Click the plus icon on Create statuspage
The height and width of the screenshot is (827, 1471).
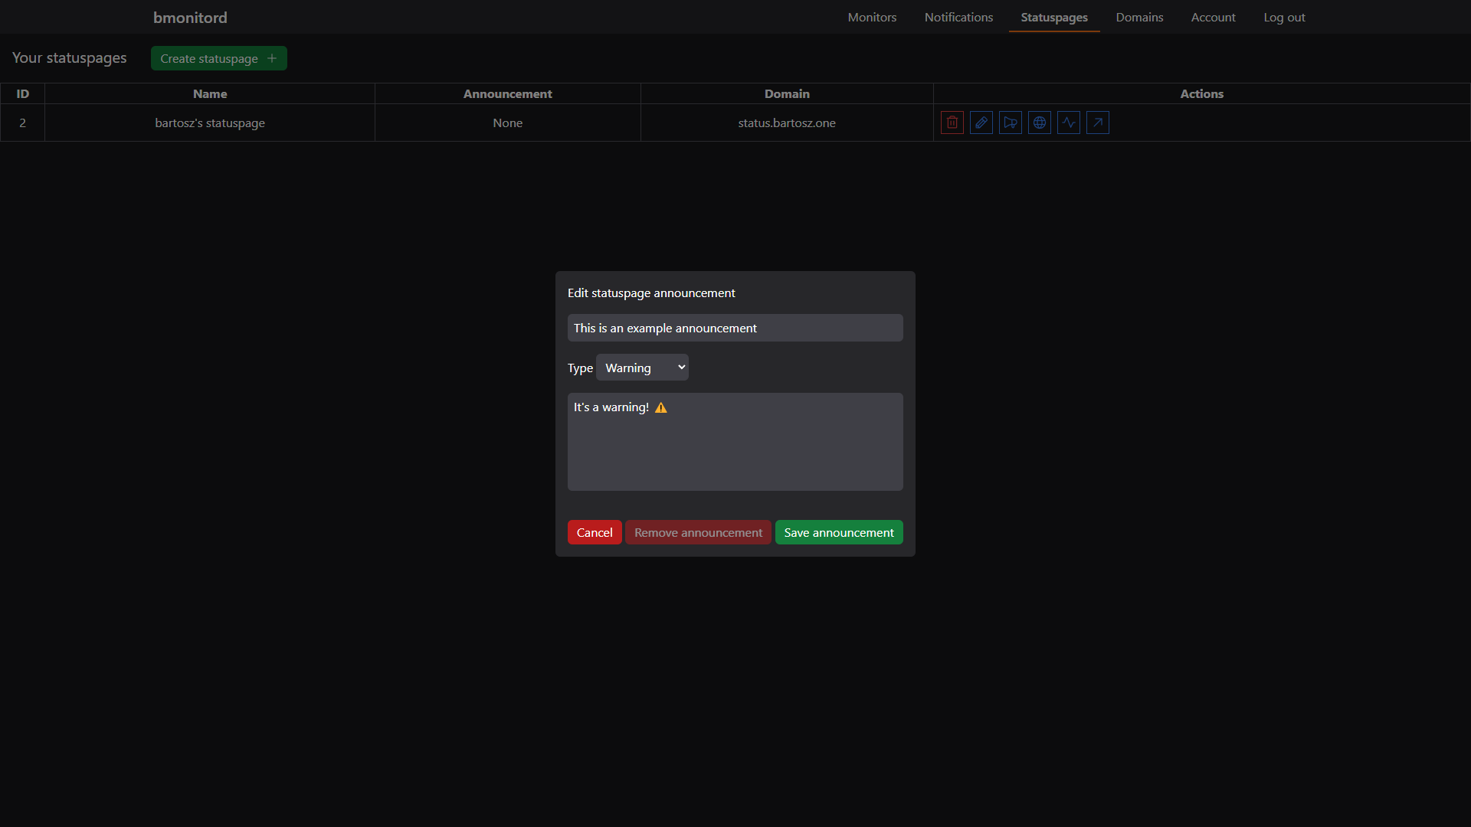272,57
